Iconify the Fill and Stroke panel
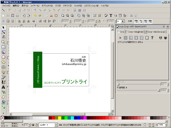This screenshot has width=171, height=128. click(x=164, y=27)
